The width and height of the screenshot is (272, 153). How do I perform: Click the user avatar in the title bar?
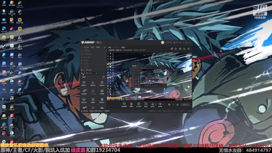163,42
